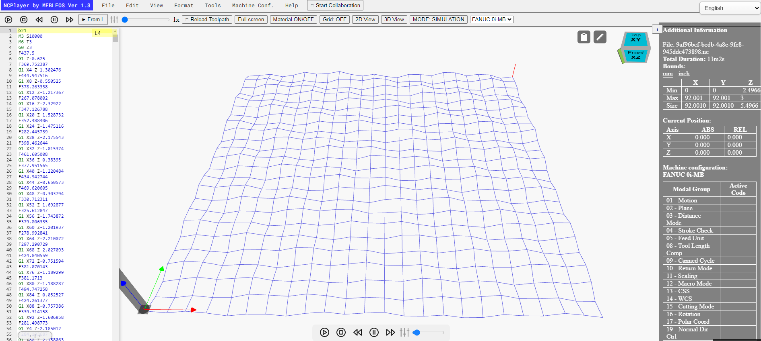The image size is (761, 341).
Task: Switch to 2D View
Action: [x=365, y=19]
